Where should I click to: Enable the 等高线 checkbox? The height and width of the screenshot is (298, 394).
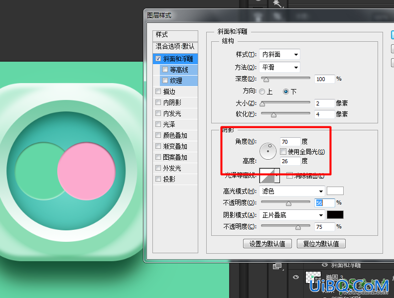(x=165, y=69)
